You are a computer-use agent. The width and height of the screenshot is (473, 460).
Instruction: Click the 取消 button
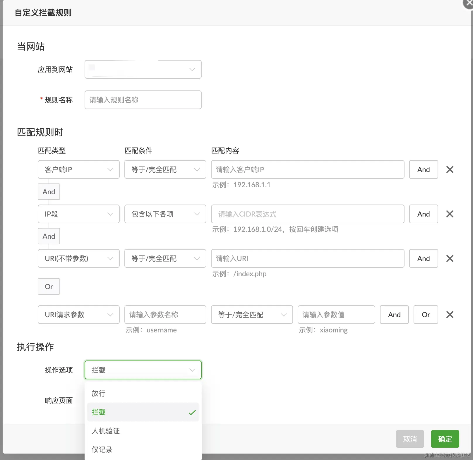(x=410, y=439)
